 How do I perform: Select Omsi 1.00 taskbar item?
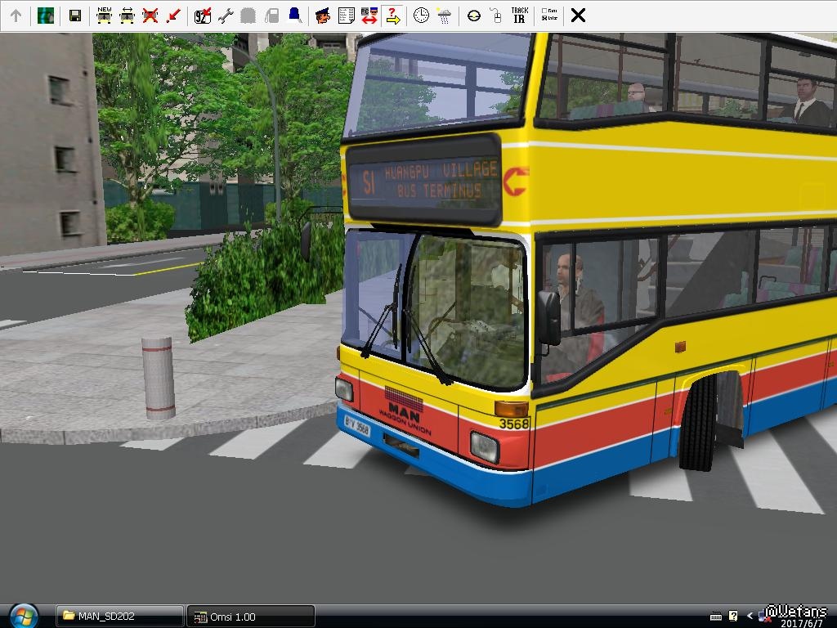(x=250, y=617)
